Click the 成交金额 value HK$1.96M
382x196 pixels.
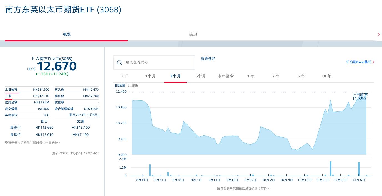click(x=41, y=102)
